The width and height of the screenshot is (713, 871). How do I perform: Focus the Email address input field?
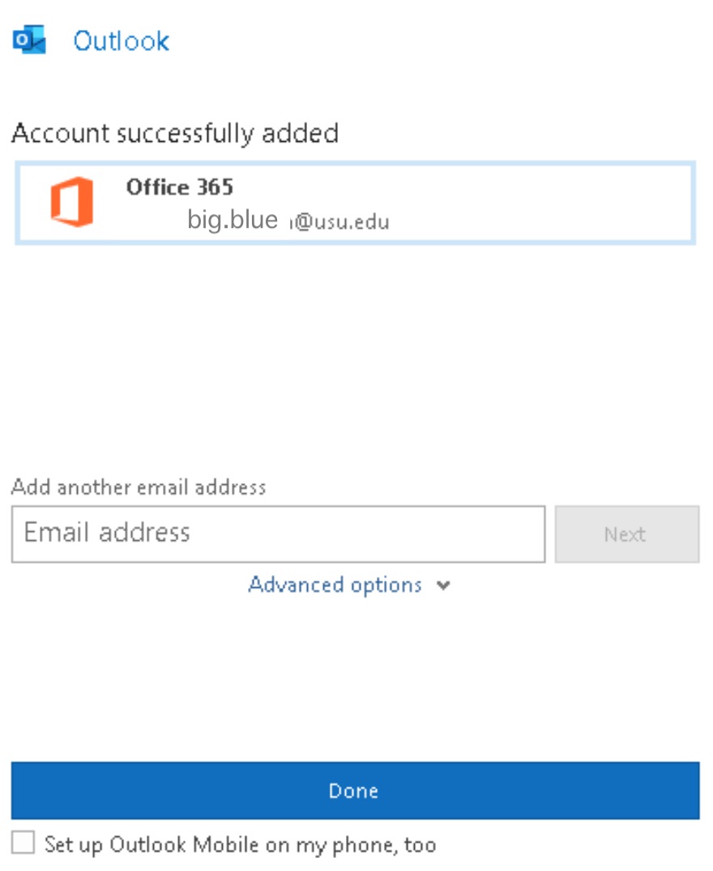[x=278, y=534]
